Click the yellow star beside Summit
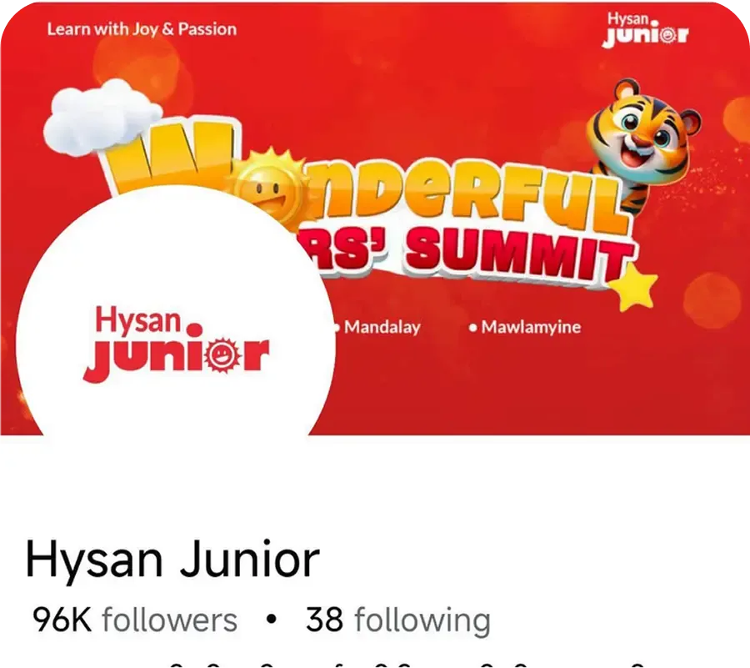Viewport: 750px width, 668px height. tap(633, 287)
